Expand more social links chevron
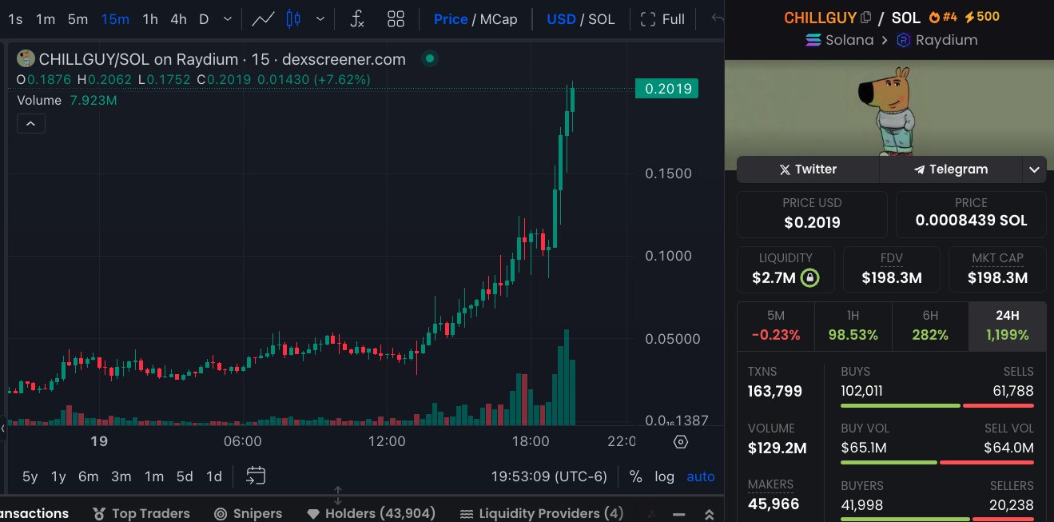The image size is (1054, 522). click(1035, 169)
